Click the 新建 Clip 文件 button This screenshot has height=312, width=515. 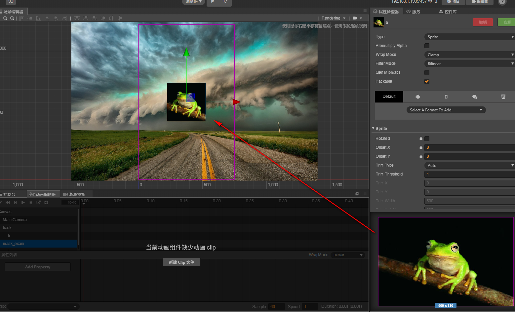point(181,262)
